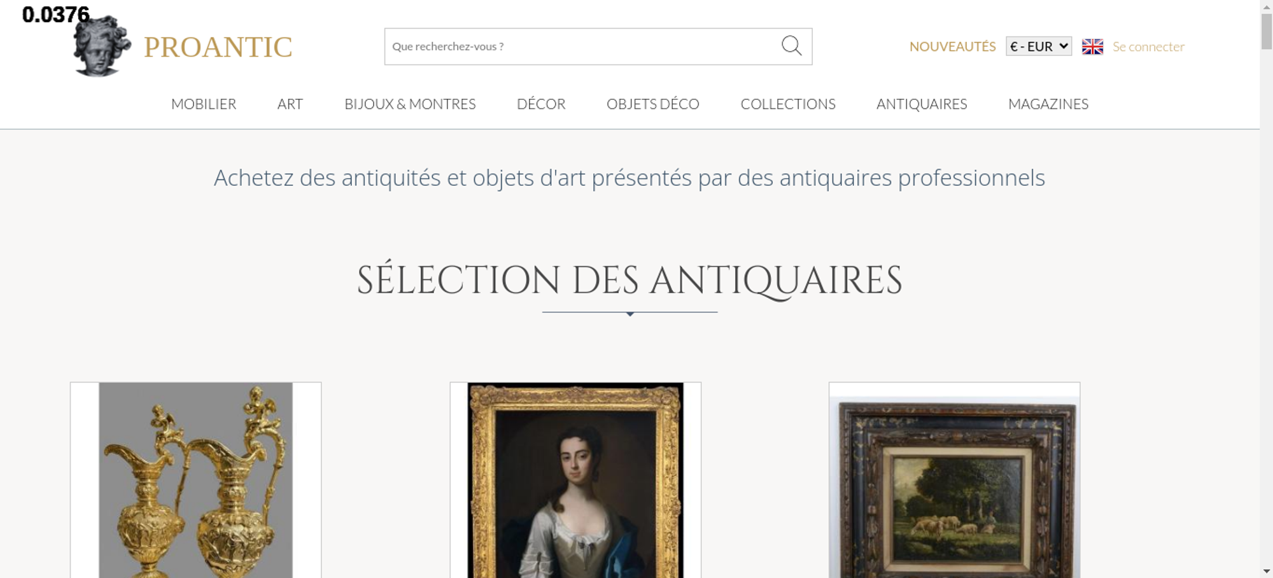Viewport: 1273px width, 578px height.
Task: Click the scrollbar down arrow
Action: point(1267,571)
